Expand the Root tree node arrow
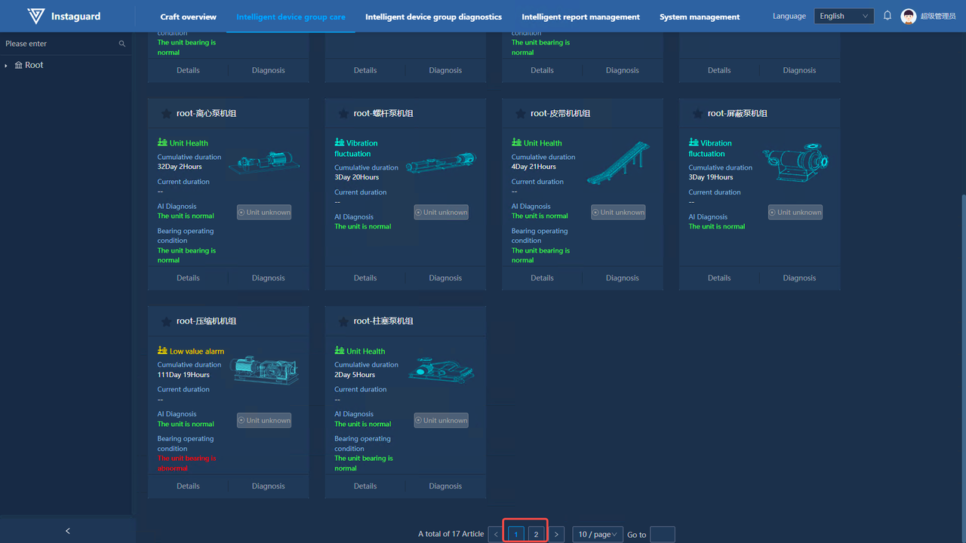The height and width of the screenshot is (543, 966). pos(7,66)
